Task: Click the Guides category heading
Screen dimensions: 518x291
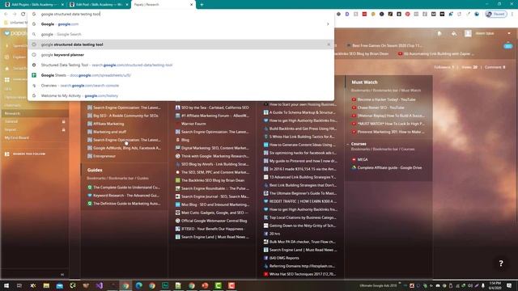Action: [x=95, y=170]
